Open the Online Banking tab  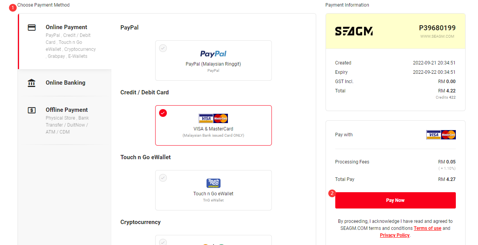(x=65, y=83)
